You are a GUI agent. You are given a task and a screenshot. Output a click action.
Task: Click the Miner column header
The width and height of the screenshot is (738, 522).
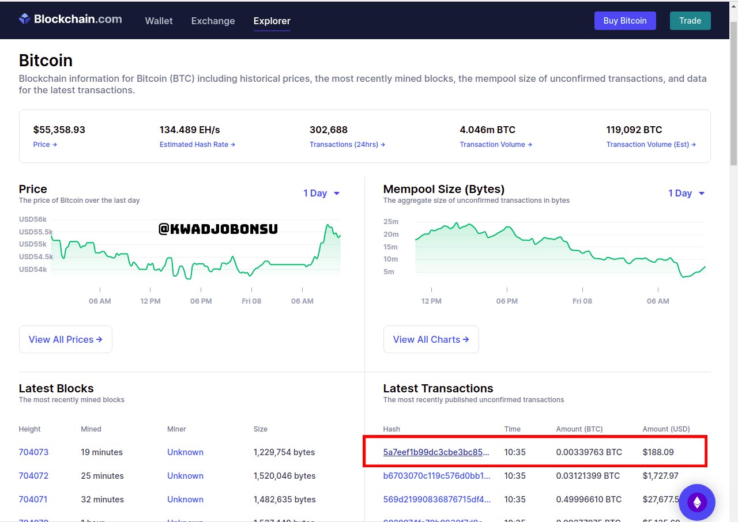click(176, 429)
